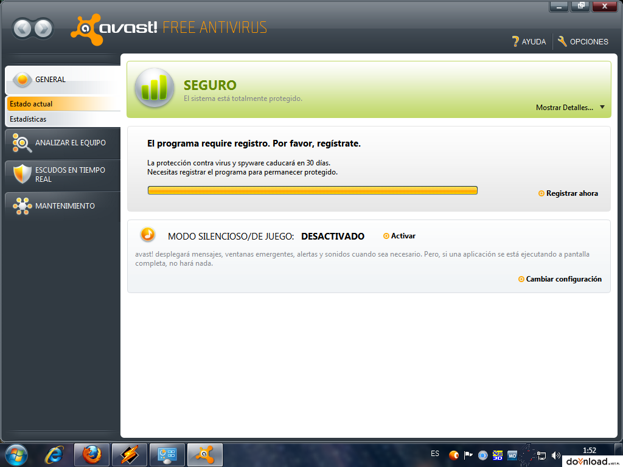This screenshot has width=623, height=467.
Task: Click the wrench icon beside OPCIONES
Action: coord(562,41)
